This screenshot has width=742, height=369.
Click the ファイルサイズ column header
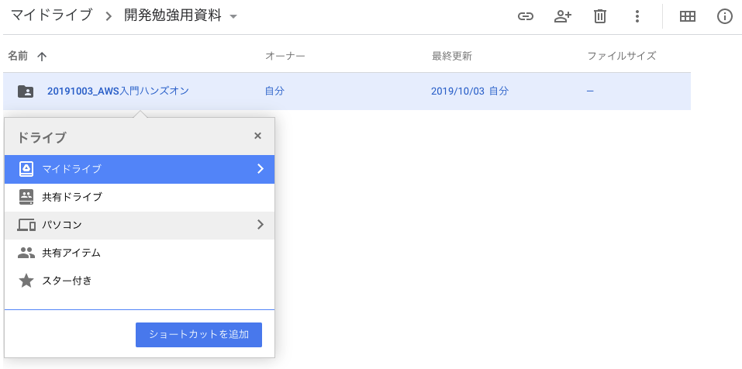pos(622,56)
